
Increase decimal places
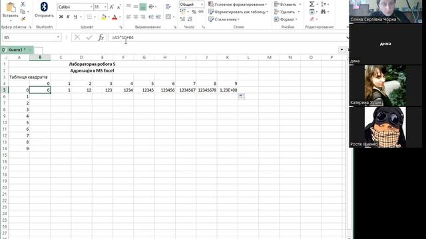coord(182,19)
